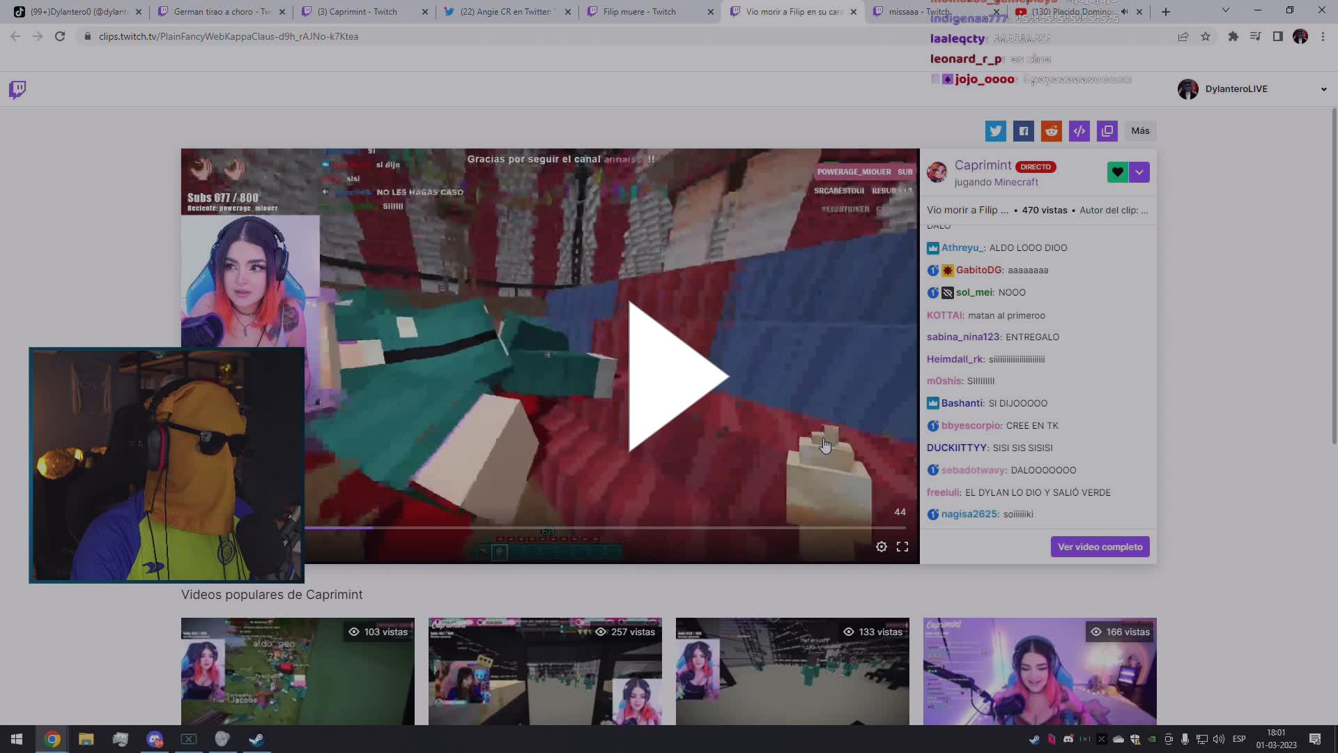Share the clip to Facebook
The width and height of the screenshot is (1338, 753).
1024,130
